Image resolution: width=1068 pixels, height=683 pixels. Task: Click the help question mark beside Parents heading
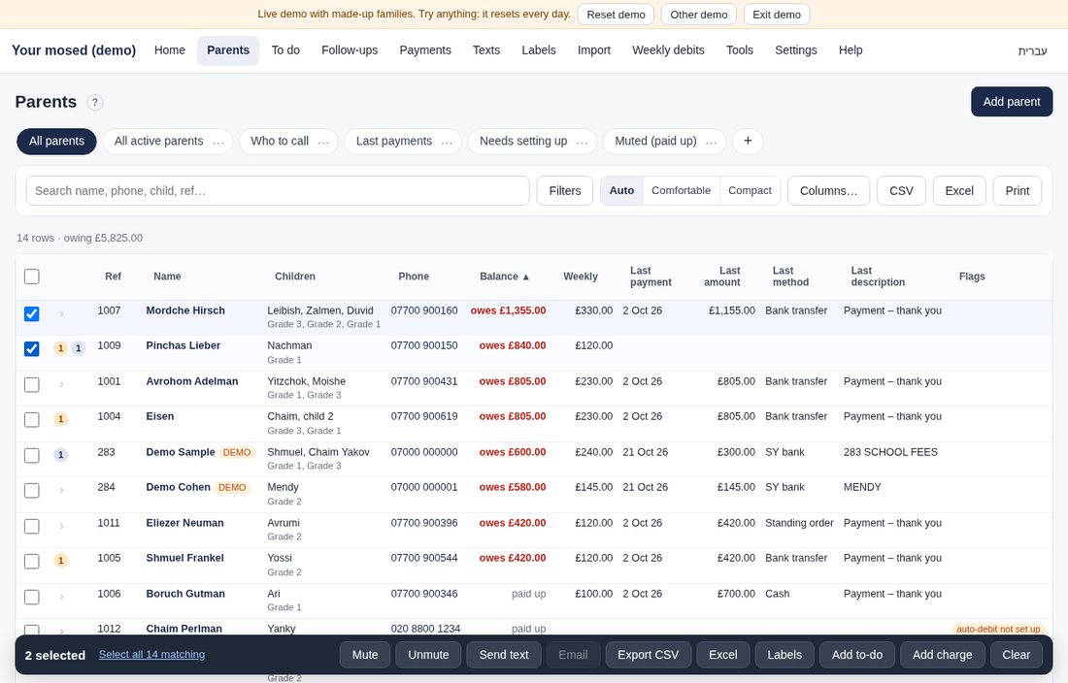(95, 102)
